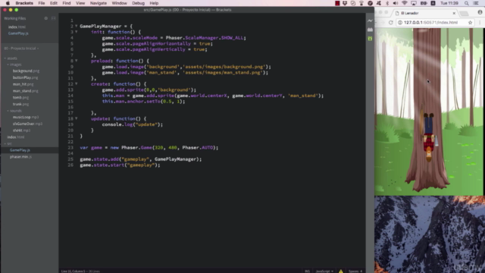Screen dimensions: 485x273
Task: Click the Bluetooth icon in menu bar
Action: [387, 3]
